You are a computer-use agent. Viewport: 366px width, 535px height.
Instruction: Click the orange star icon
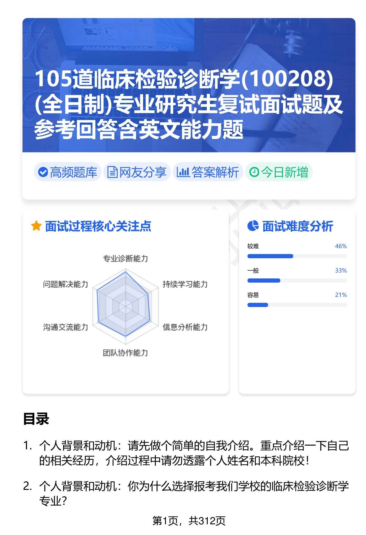click(x=36, y=226)
